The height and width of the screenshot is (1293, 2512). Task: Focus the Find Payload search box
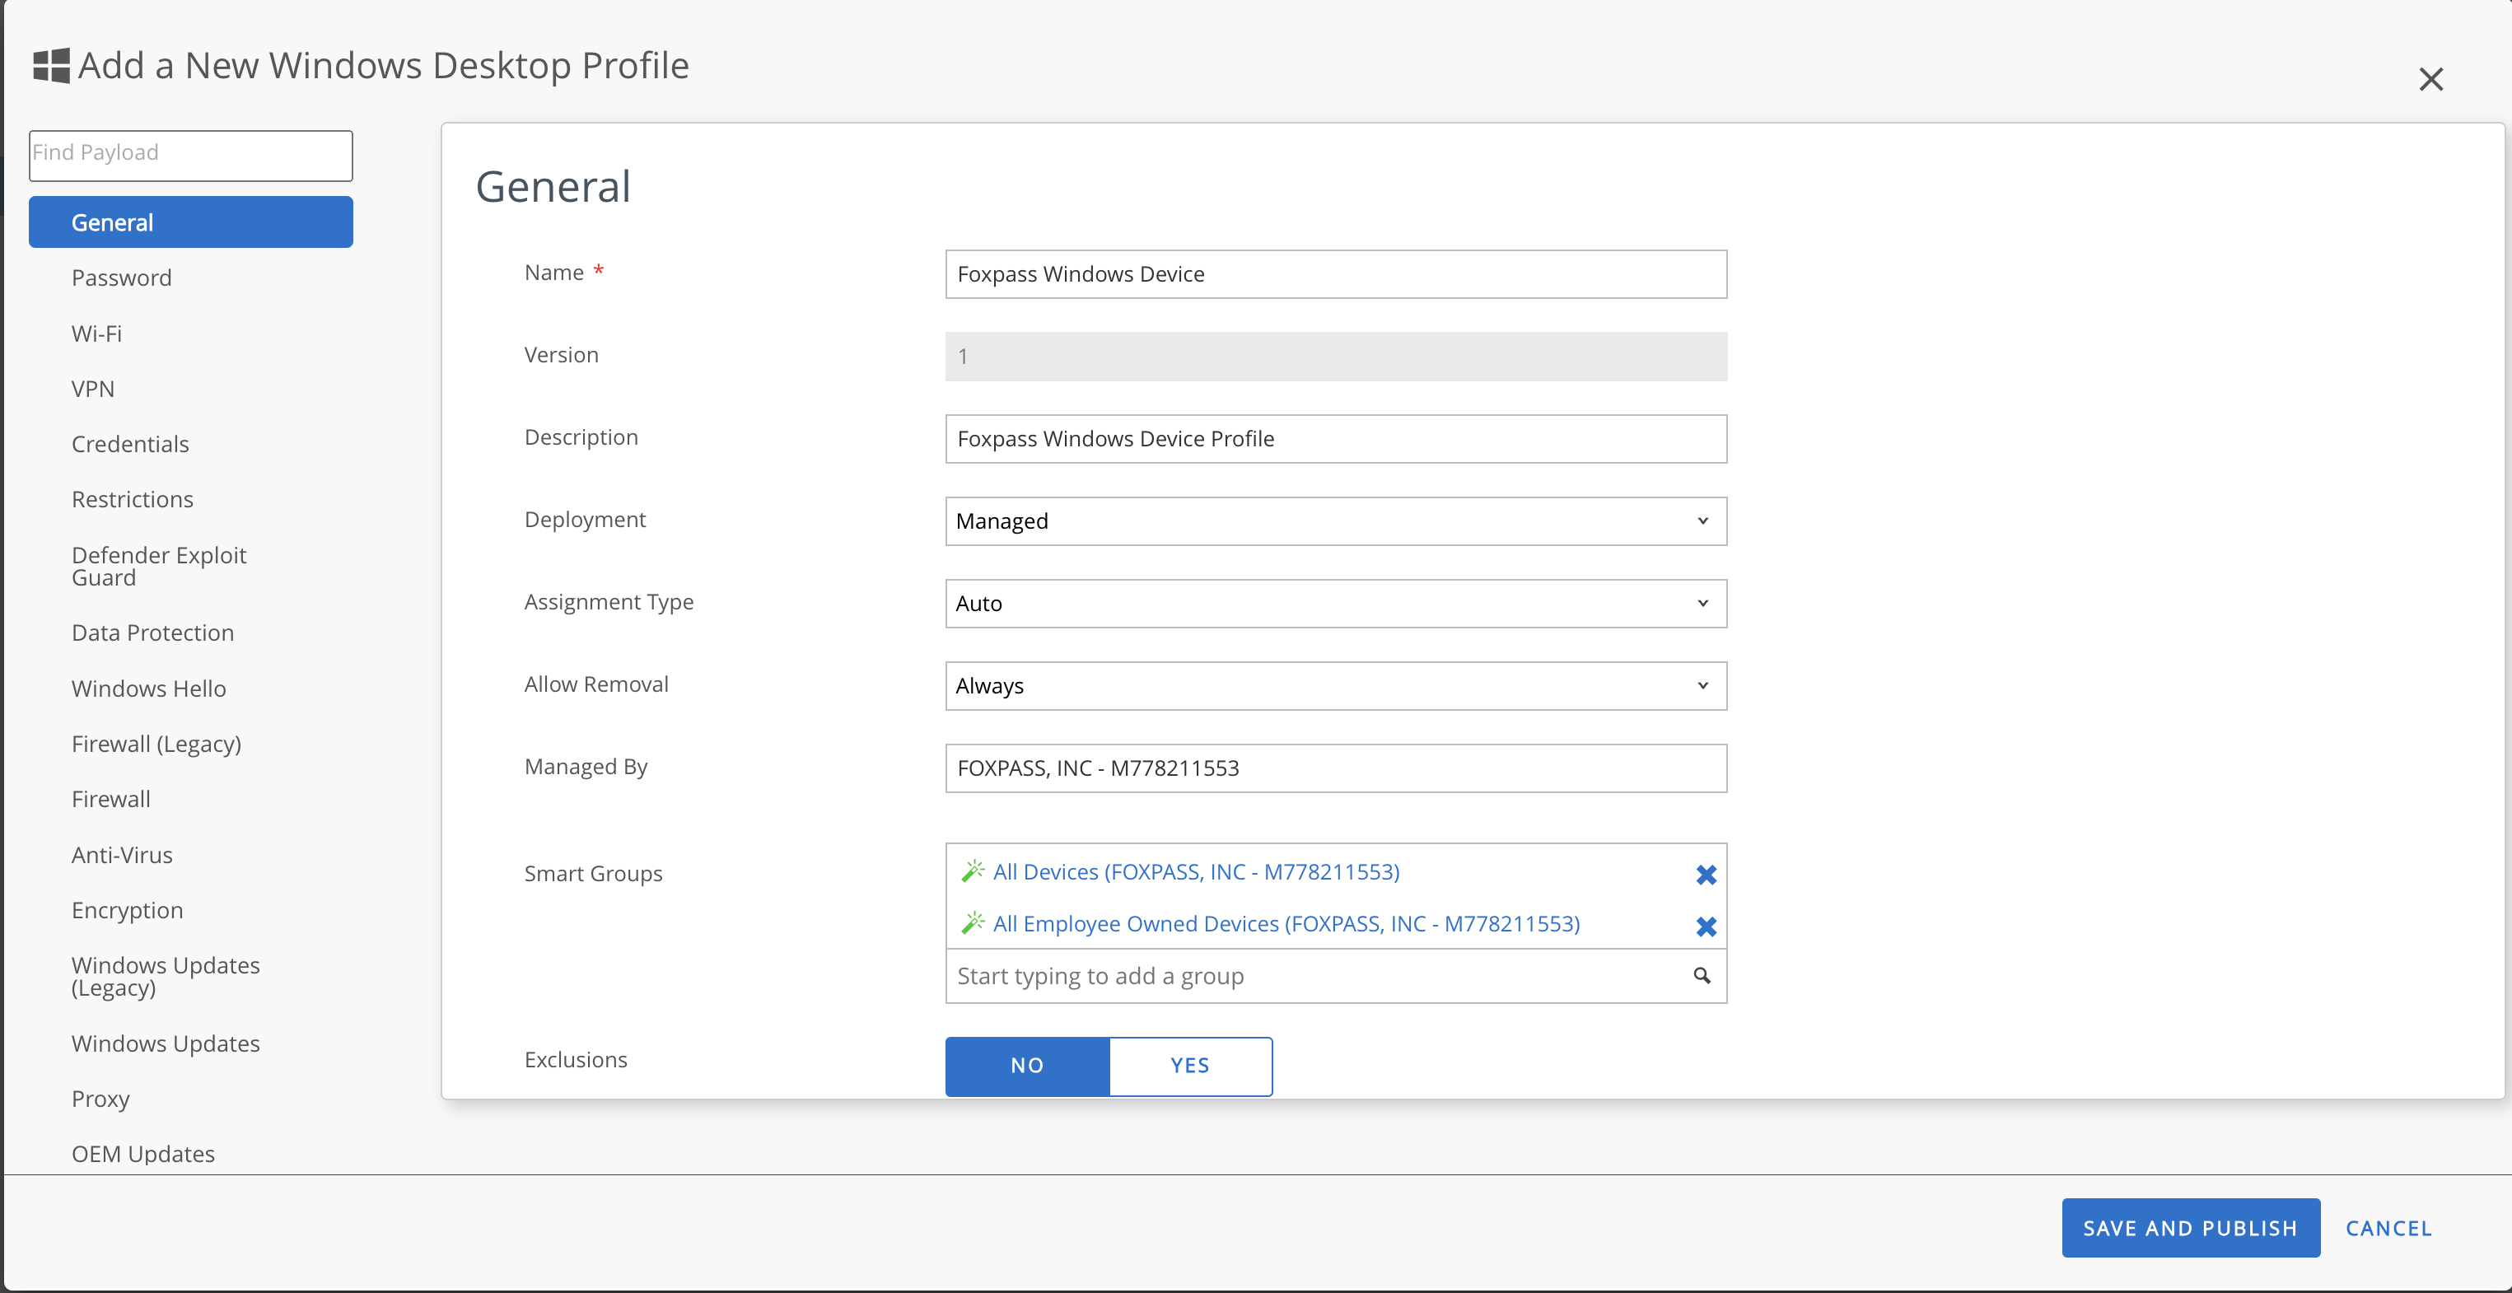191,155
